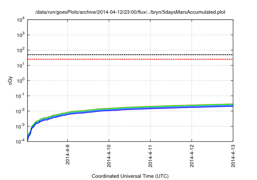The height and width of the screenshot is (180, 257).
Task: Click the red dashed threshold line
Action: point(130,59)
